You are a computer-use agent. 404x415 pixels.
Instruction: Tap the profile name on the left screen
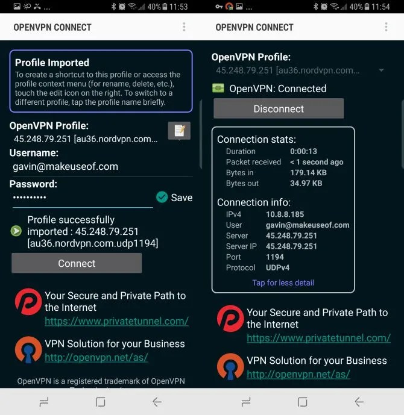tap(86, 139)
